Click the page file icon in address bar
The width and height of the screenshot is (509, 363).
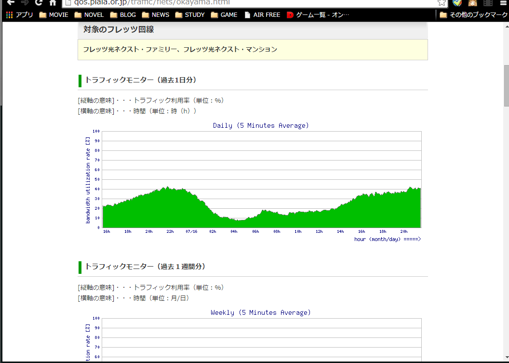68,2
